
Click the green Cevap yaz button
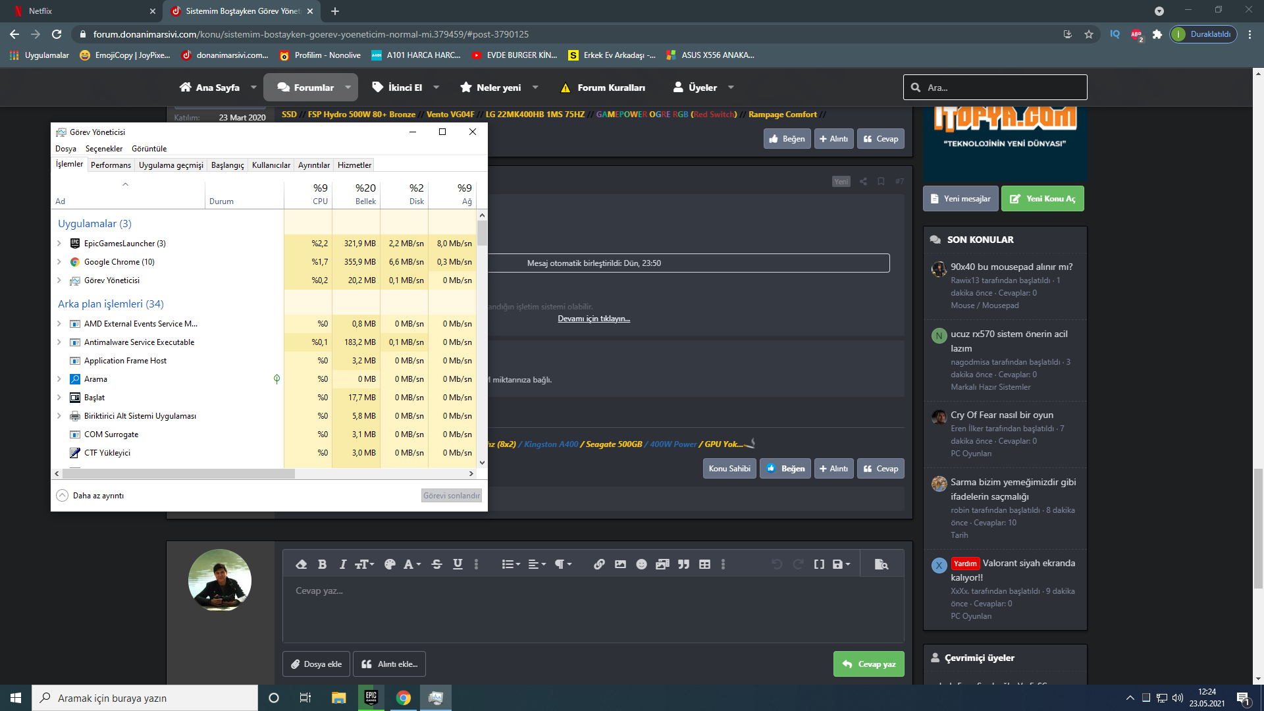pyautogui.click(x=868, y=664)
